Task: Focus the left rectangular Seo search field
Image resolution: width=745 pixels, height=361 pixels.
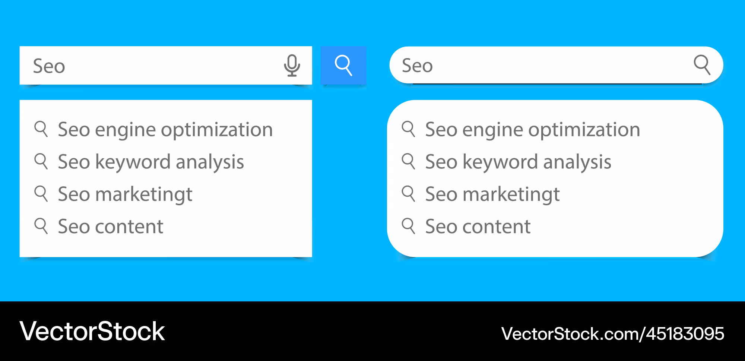Action: 166,66
